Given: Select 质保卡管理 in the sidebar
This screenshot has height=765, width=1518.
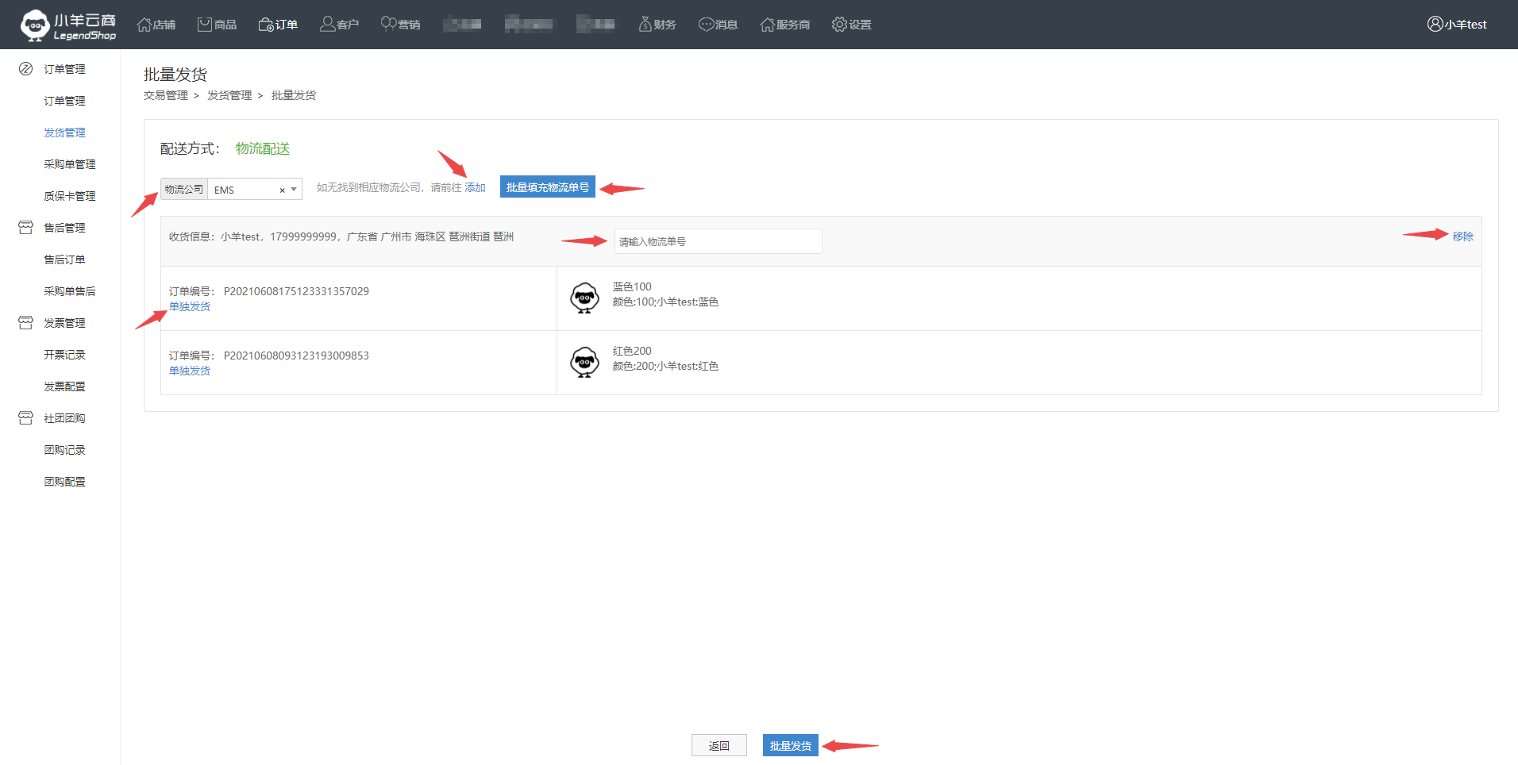Looking at the screenshot, I should coord(69,196).
